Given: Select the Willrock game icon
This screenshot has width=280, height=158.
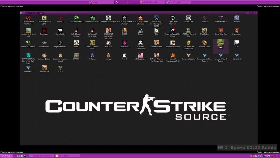Looking at the screenshot, I should [x=237, y=18].
